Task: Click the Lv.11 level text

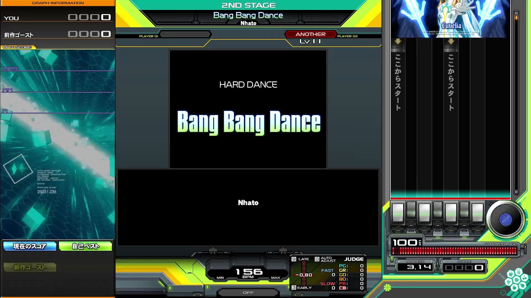Action: tap(310, 41)
